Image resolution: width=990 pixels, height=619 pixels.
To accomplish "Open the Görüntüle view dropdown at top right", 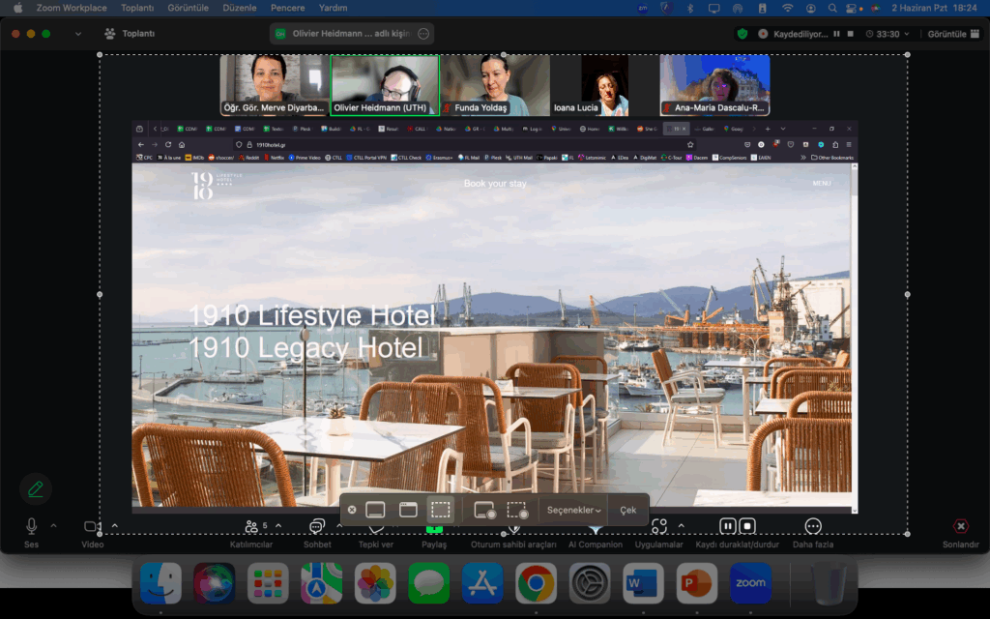I will click(x=950, y=34).
